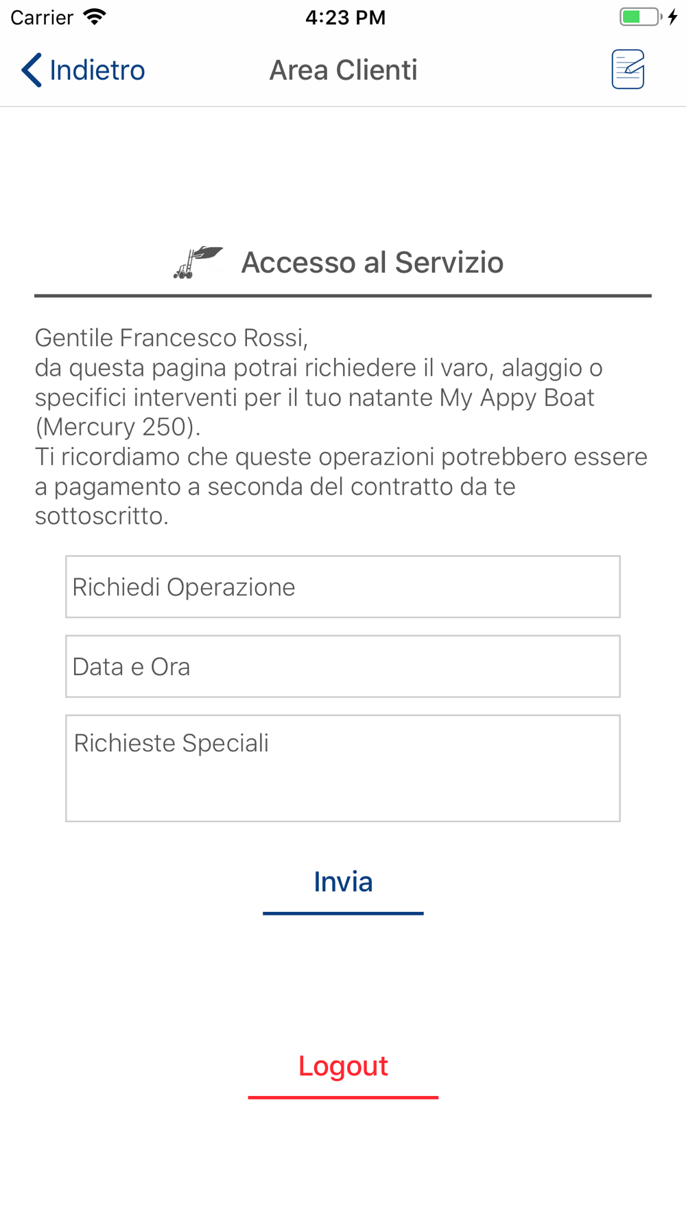Screen dimensions: 686x1221
Task: Click the blue underline beneath Invia
Action: tap(343, 913)
